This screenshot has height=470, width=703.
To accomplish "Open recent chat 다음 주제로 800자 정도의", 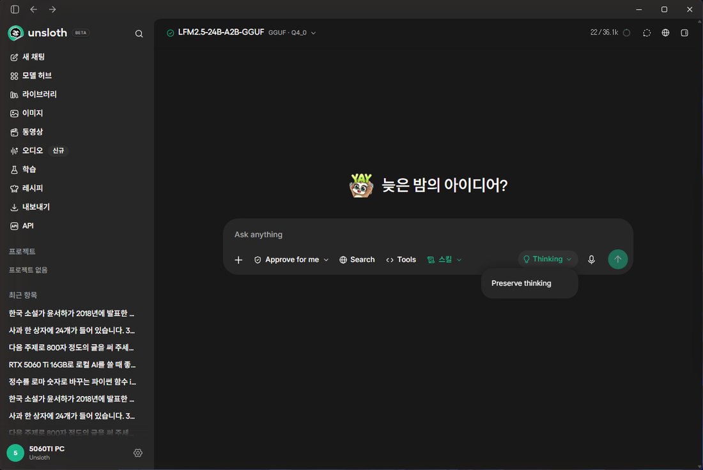I will click(x=72, y=347).
